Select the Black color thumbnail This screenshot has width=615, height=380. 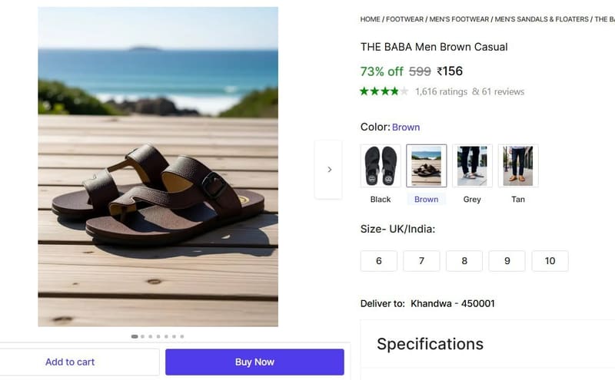381,165
